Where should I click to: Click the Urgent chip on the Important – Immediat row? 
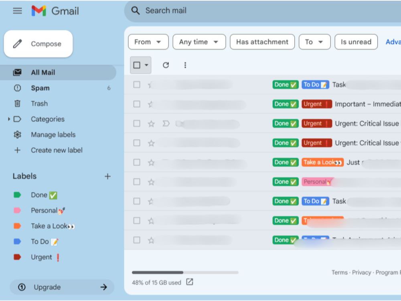[317, 104]
